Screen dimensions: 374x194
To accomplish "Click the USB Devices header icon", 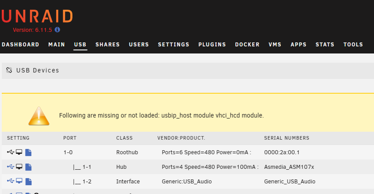I will pyautogui.click(x=9, y=70).
